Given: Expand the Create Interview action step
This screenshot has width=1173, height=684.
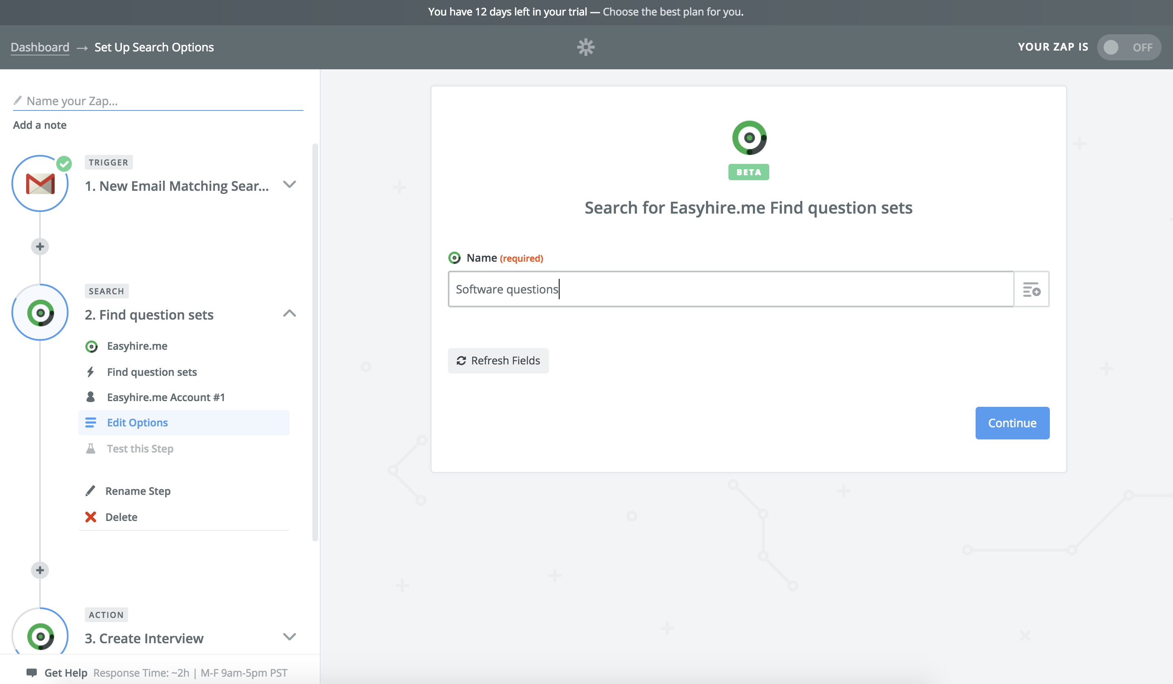Looking at the screenshot, I should point(289,637).
